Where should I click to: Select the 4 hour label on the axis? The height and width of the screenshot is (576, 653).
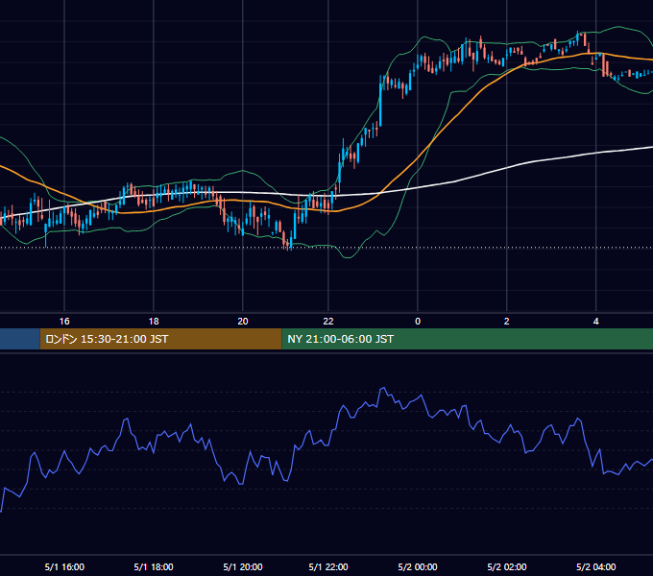tap(596, 322)
